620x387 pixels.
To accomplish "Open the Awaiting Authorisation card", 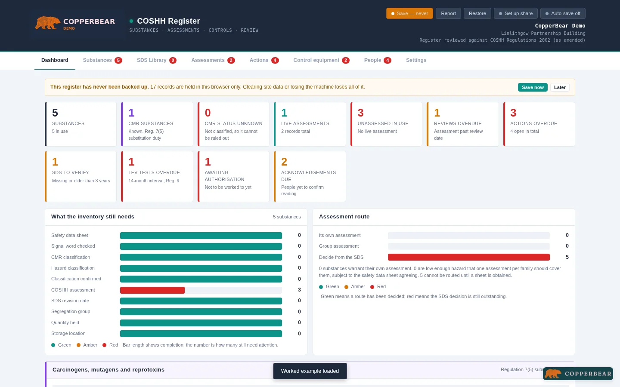I will click(x=233, y=176).
